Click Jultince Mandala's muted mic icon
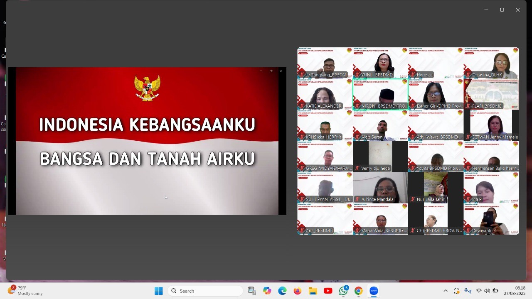 [x=357, y=199]
